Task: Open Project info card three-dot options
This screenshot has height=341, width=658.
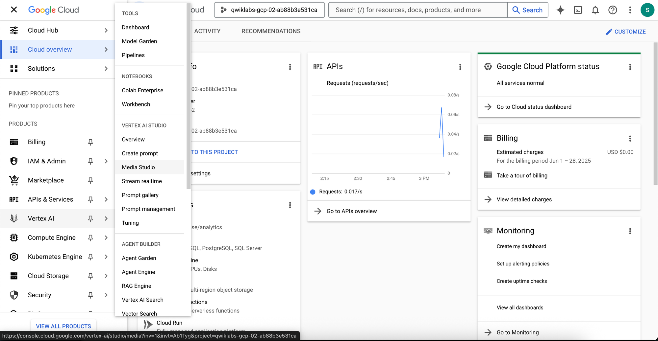Action: pyautogui.click(x=290, y=67)
